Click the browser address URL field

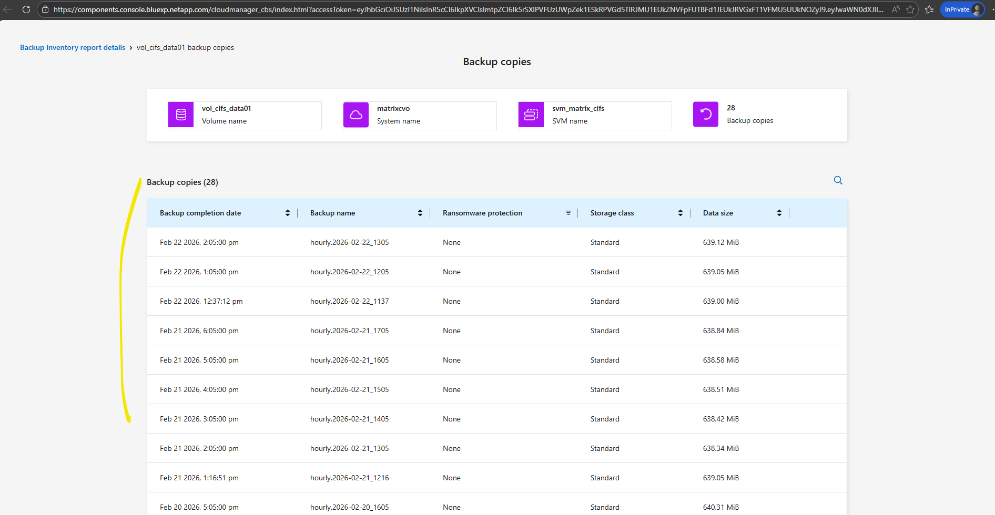tap(468, 9)
